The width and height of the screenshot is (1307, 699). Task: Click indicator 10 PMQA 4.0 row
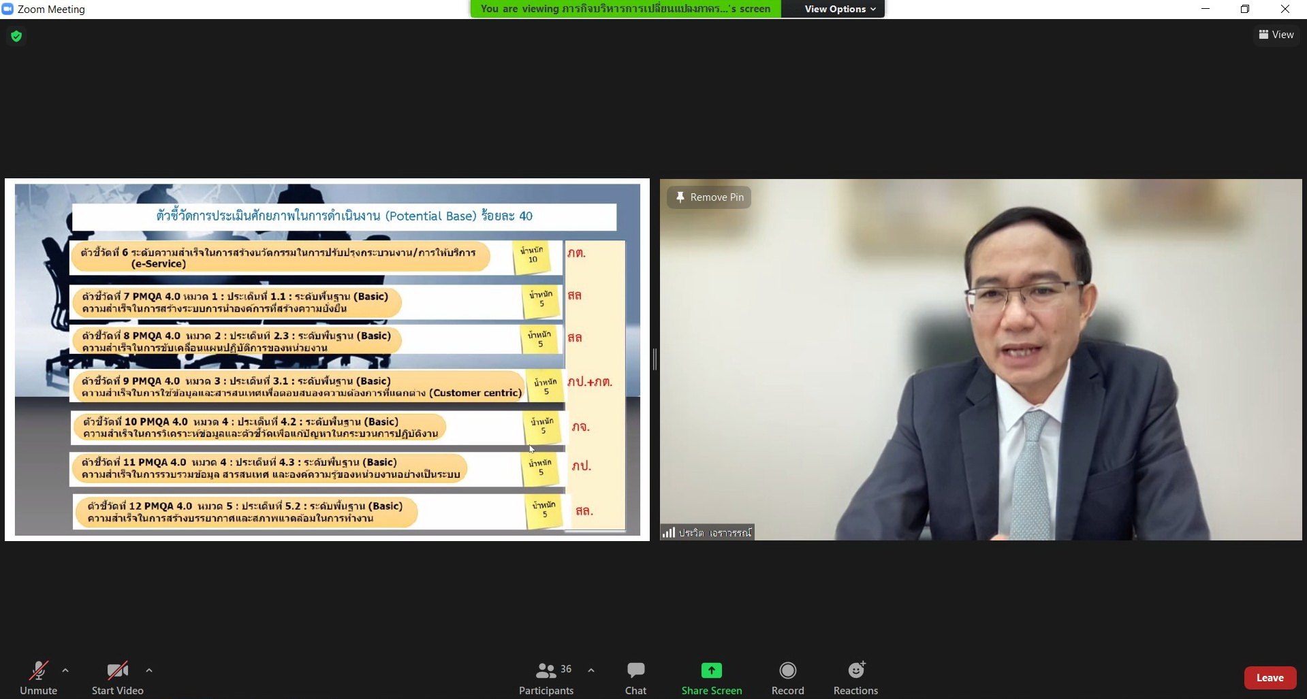pos(259,427)
